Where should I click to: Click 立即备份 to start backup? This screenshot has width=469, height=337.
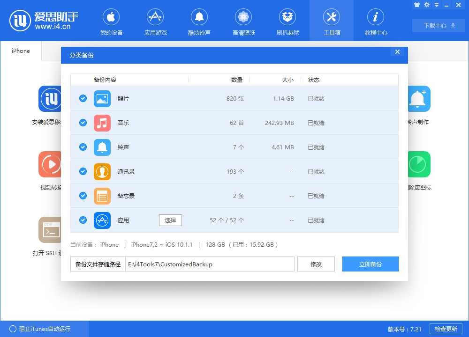click(x=370, y=264)
